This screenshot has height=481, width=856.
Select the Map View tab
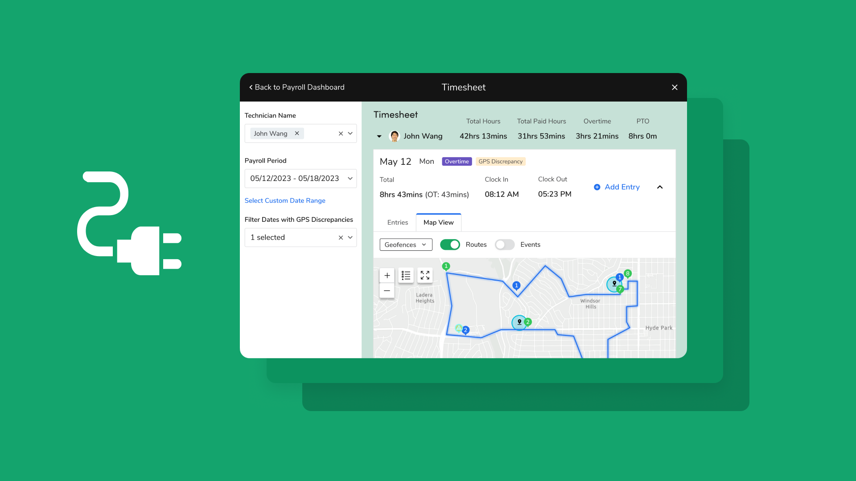tap(438, 222)
